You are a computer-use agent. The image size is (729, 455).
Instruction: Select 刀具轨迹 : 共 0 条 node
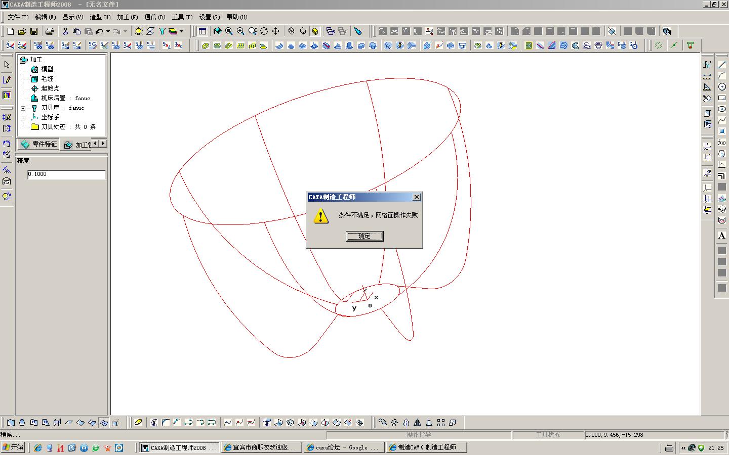(x=68, y=127)
